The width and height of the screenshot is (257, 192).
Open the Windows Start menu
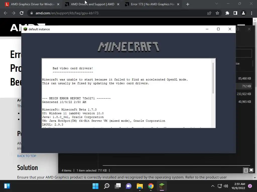click(95, 186)
